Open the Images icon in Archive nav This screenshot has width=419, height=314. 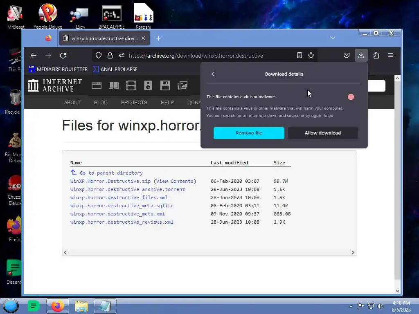tap(182, 85)
